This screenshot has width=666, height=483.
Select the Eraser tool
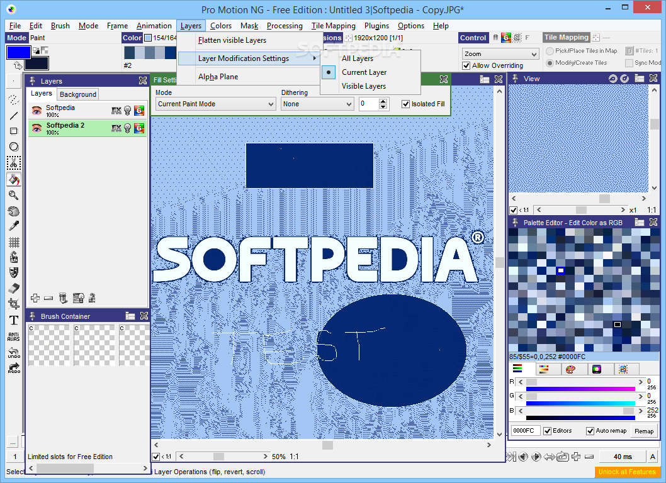14,288
